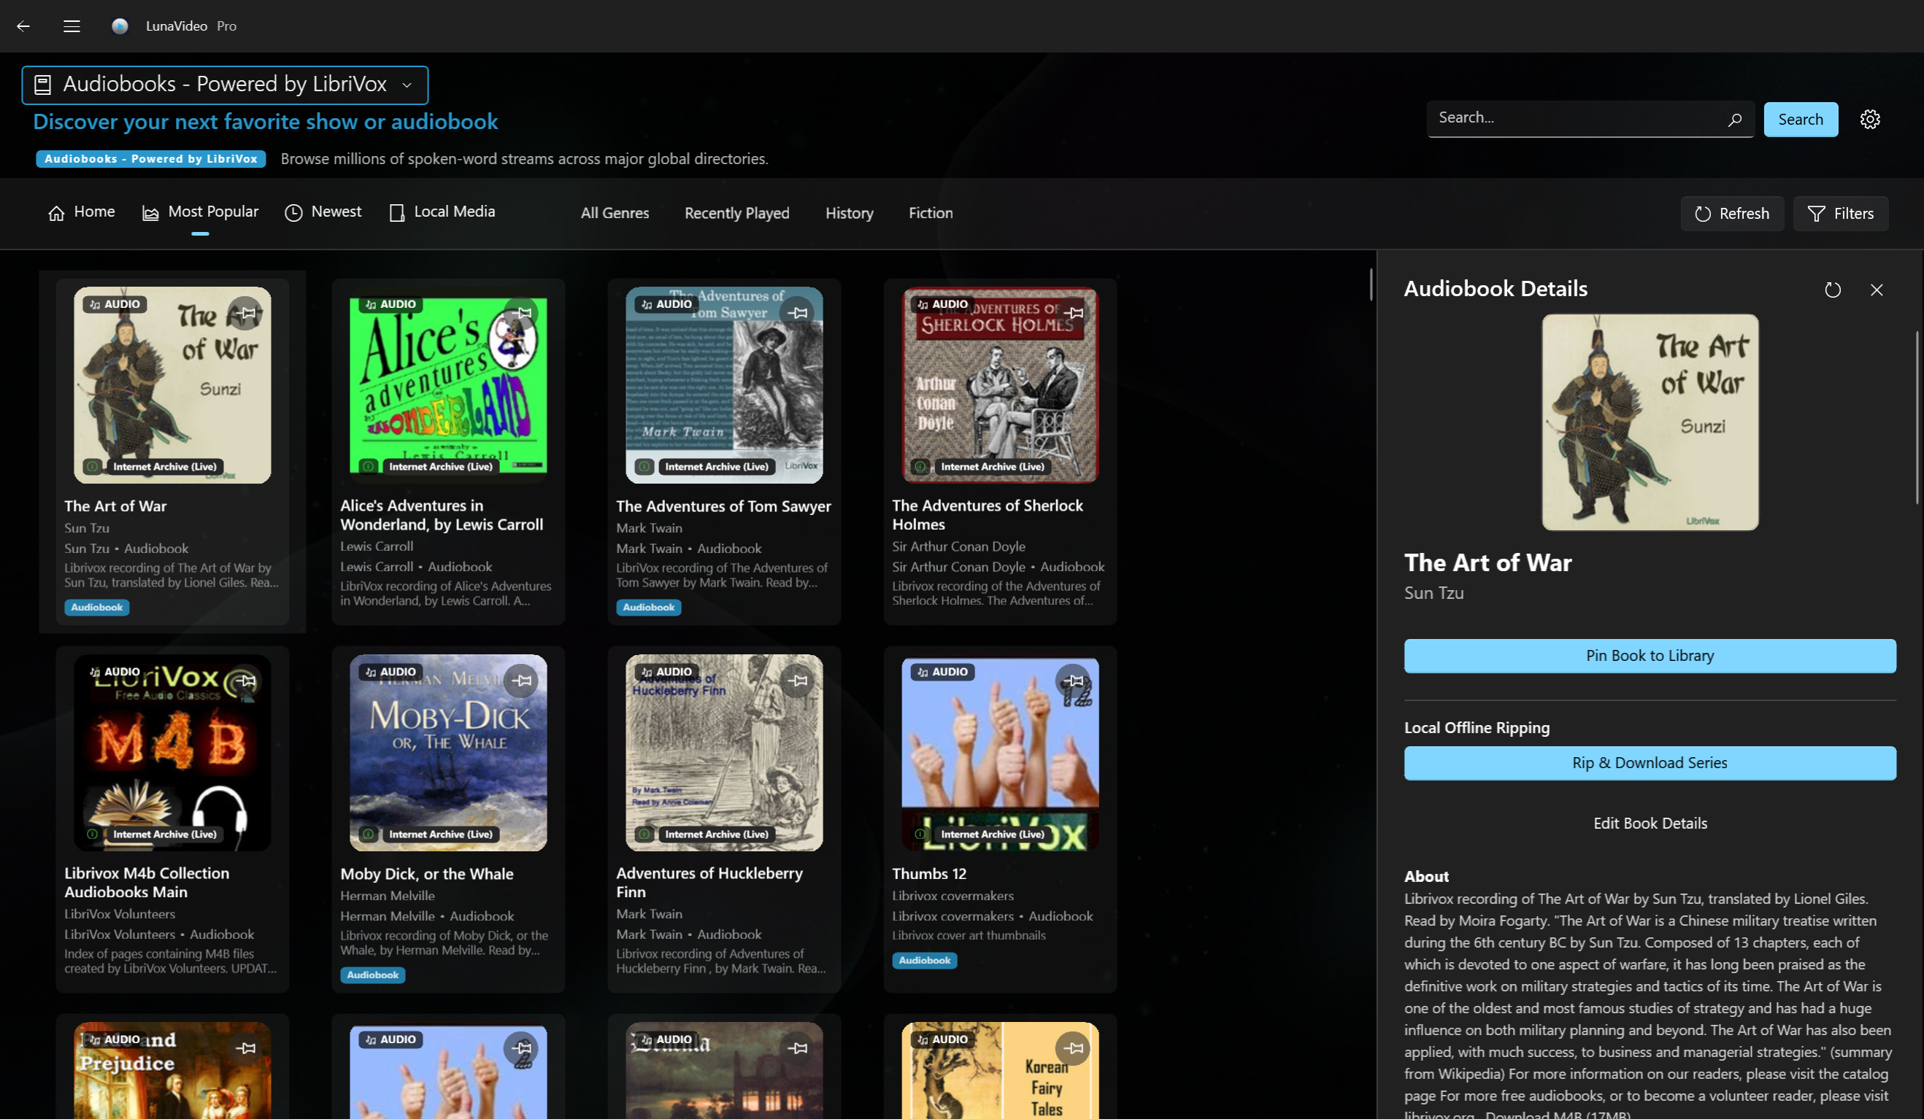Open The Art of War cover thumbnail
1924x1119 pixels.
coord(172,384)
